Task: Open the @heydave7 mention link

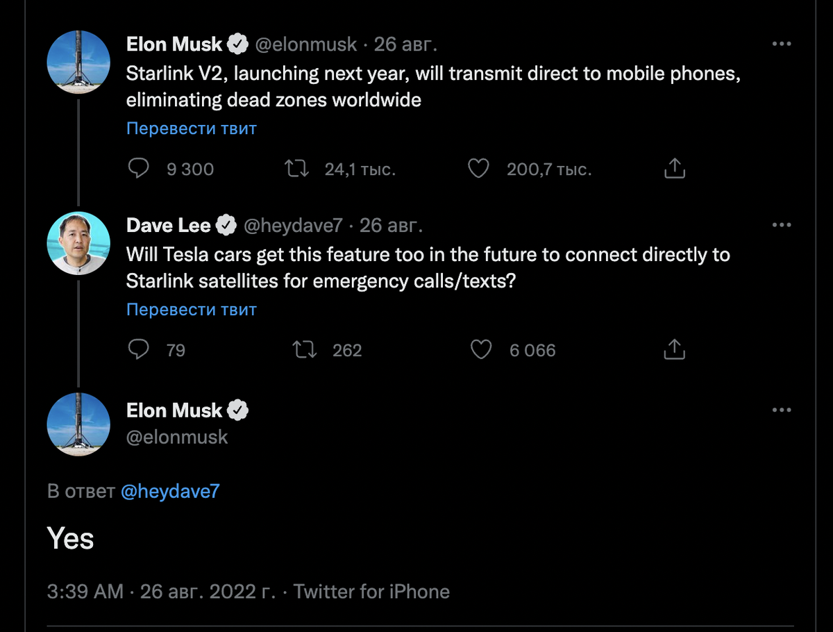Action: point(170,492)
